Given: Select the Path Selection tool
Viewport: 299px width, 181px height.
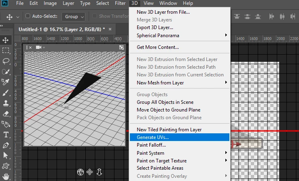Looking at the screenshot, I should (6, 156).
